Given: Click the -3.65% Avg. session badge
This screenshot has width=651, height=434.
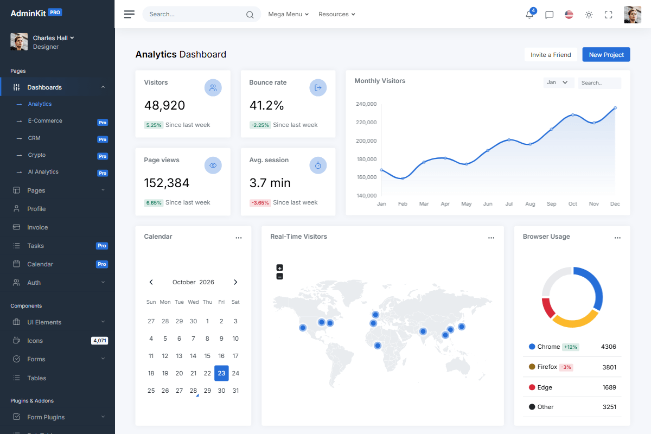Looking at the screenshot, I should (260, 203).
